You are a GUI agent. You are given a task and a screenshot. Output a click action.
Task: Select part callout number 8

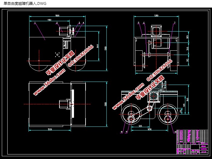[122, 132]
